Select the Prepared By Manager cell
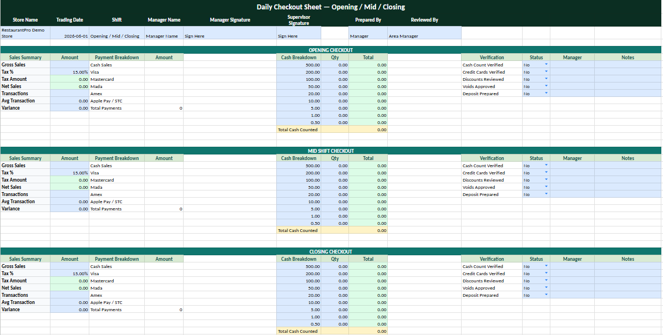This screenshot has width=663, height=335. pyautogui.click(x=368, y=33)
